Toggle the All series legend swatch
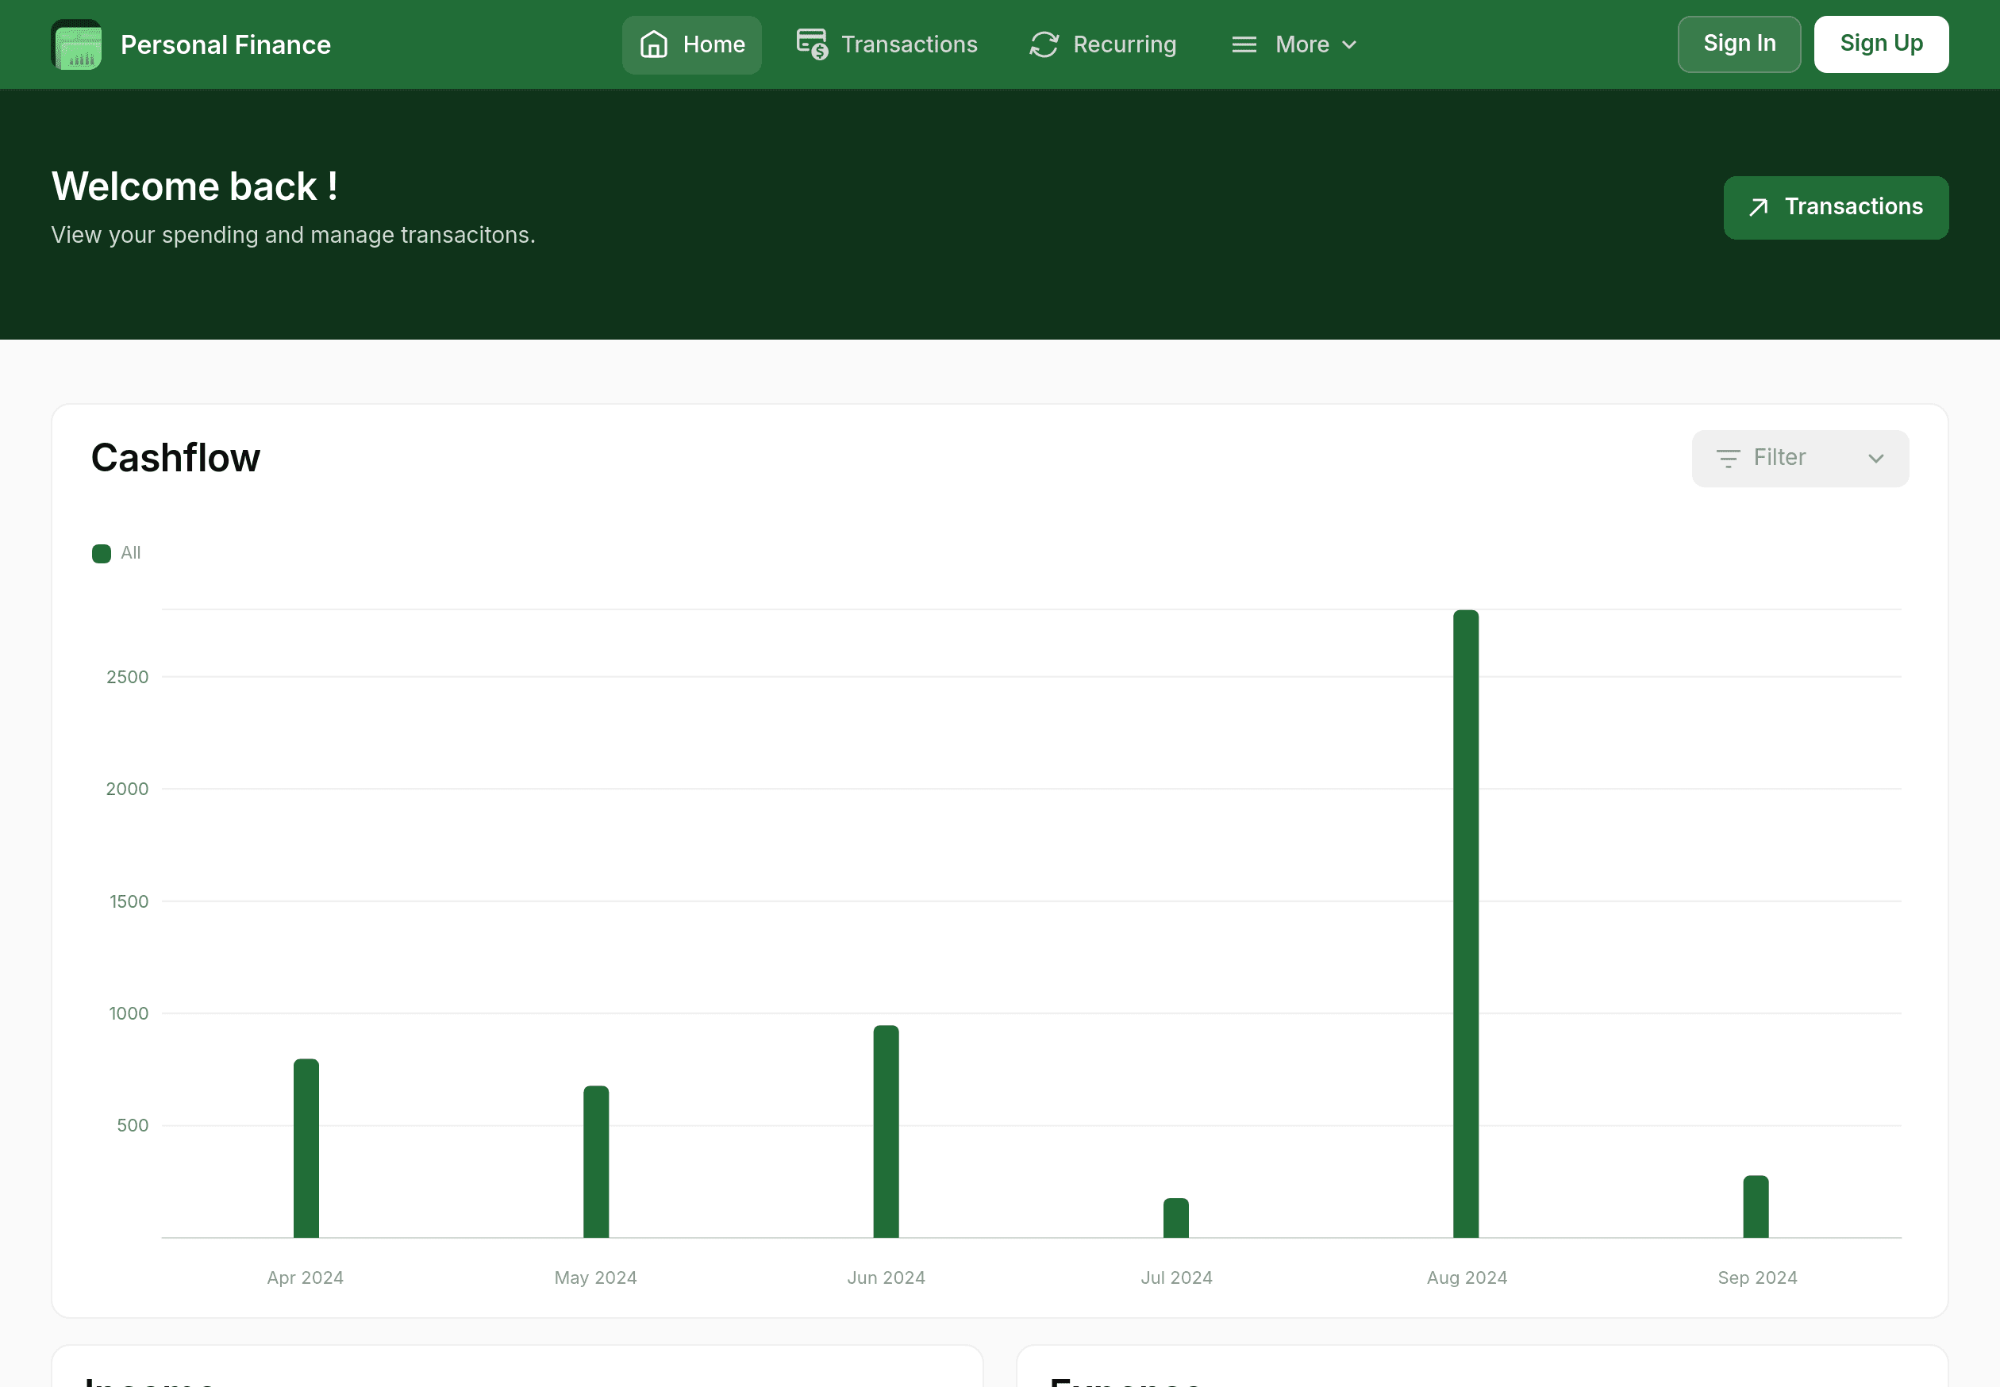The width and height of the screenshot is (2000, 1387). point(102,554)
